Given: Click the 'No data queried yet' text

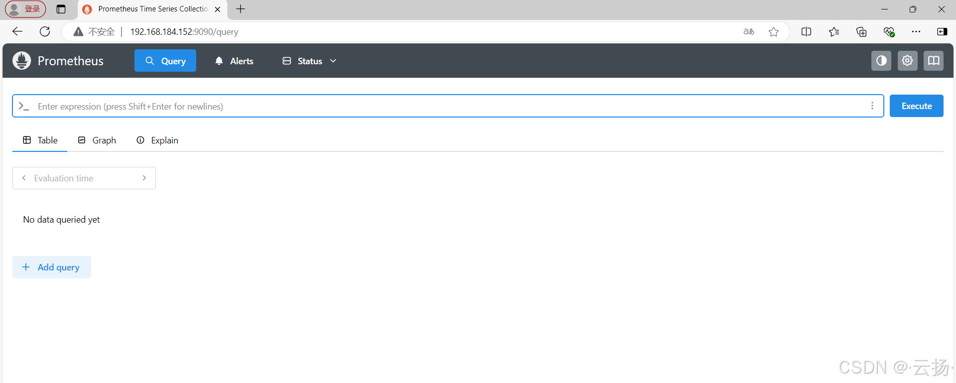Looking at the screenshot, I should coord(61,220).
